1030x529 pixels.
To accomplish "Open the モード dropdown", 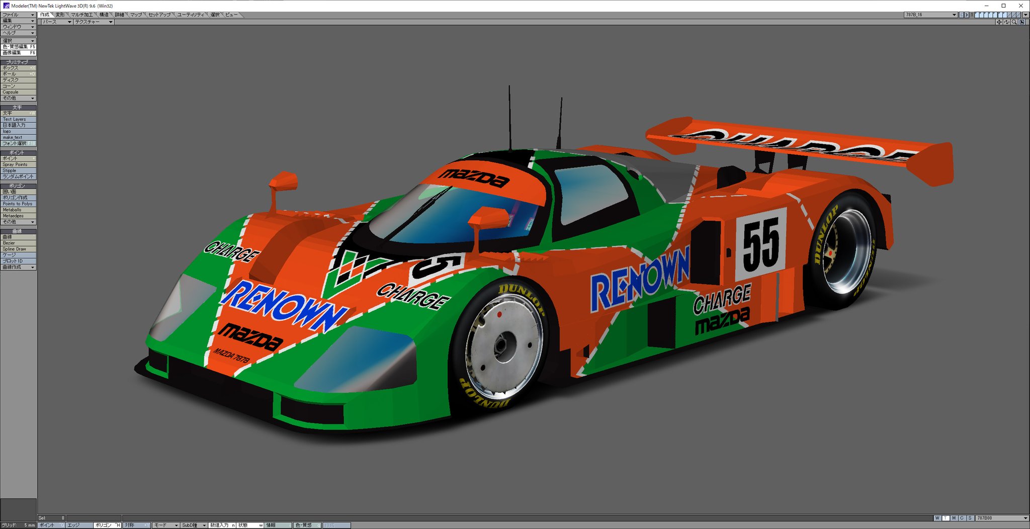I will click(x=165, y=525).
